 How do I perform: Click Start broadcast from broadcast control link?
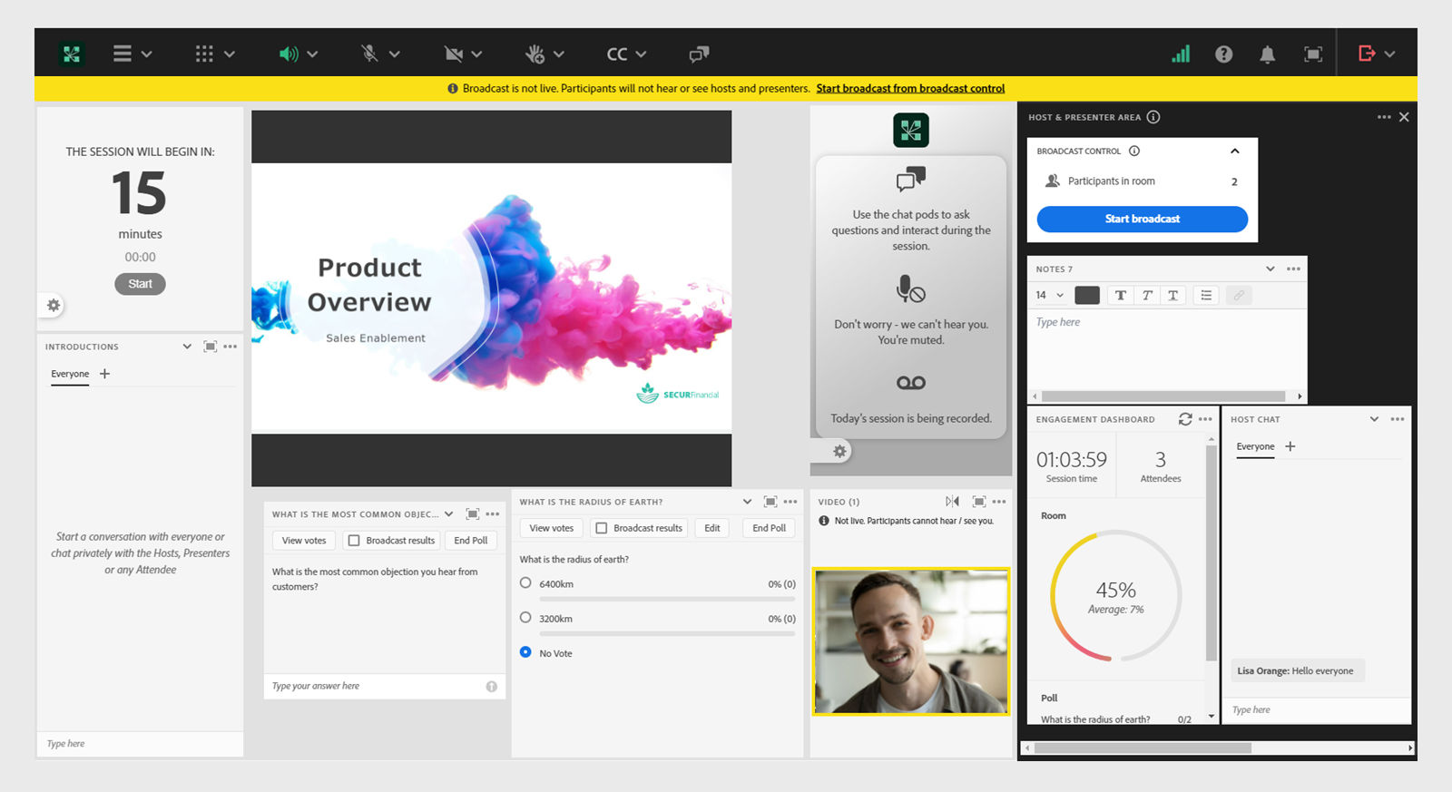[x=910, y=89]
